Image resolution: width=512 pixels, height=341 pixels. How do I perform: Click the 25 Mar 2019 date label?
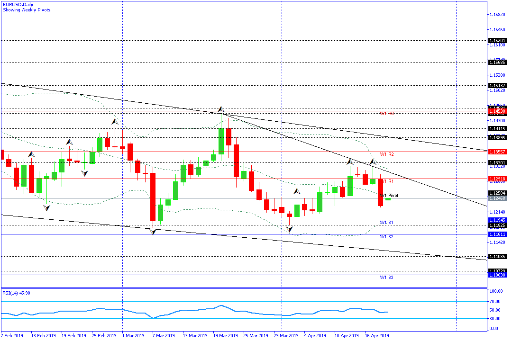[256, 335]
